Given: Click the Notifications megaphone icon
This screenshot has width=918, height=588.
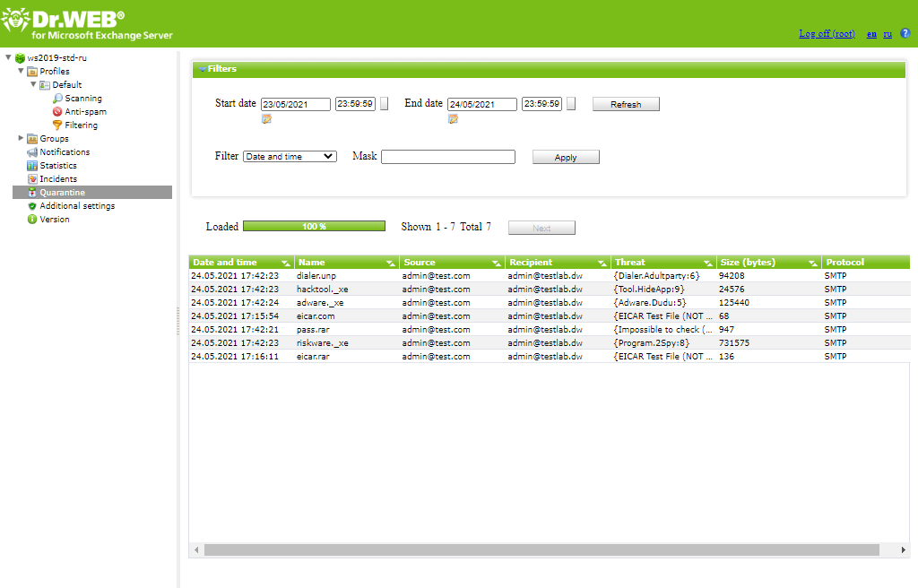Looking at the screenshot, I should click(x=33, y=152).
